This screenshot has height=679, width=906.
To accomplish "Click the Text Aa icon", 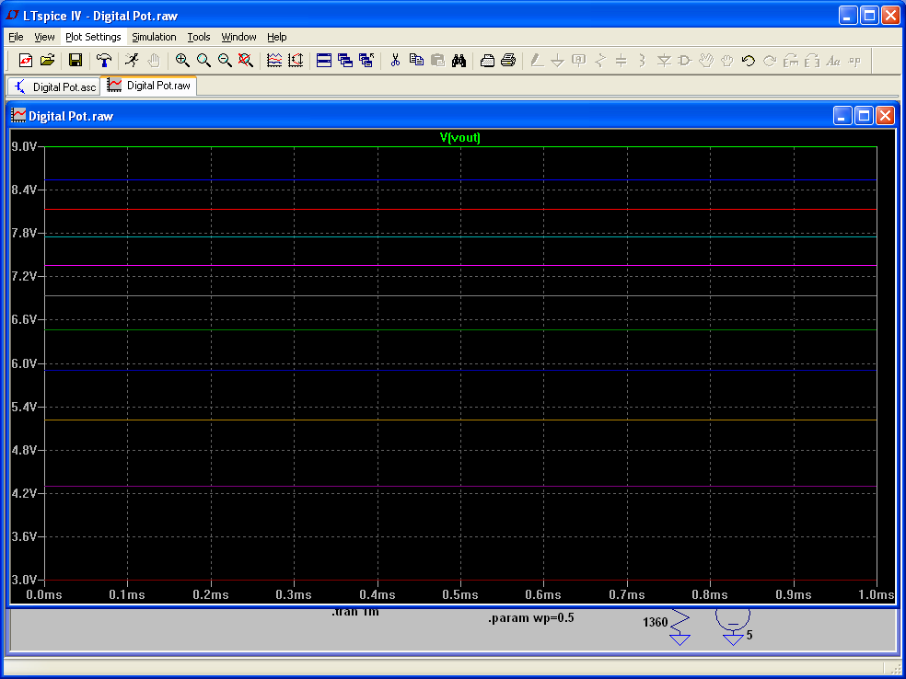I will click(833, 60).
